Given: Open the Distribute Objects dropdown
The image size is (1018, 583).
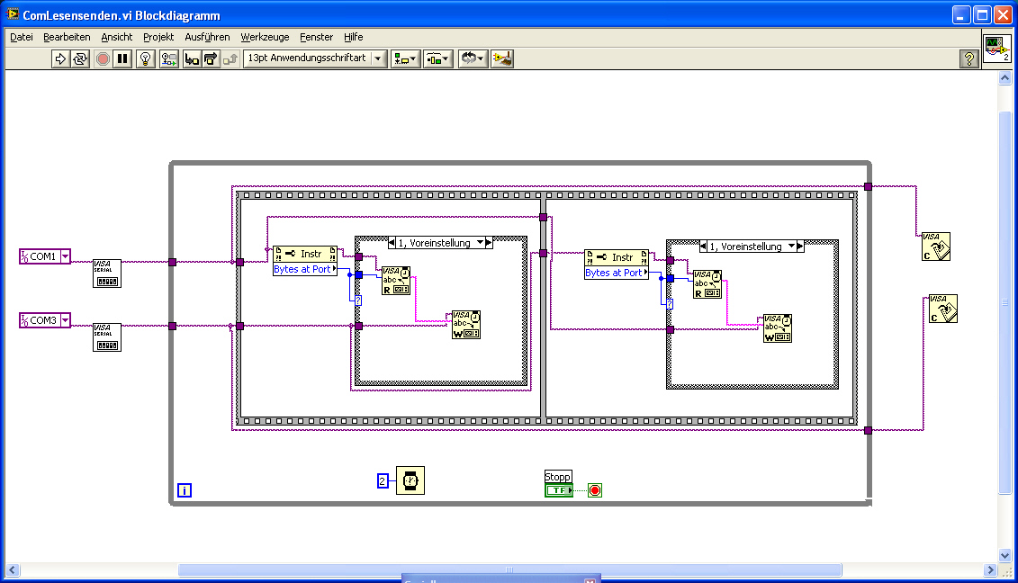Looking at the screenshot, I should pos(438,59).
